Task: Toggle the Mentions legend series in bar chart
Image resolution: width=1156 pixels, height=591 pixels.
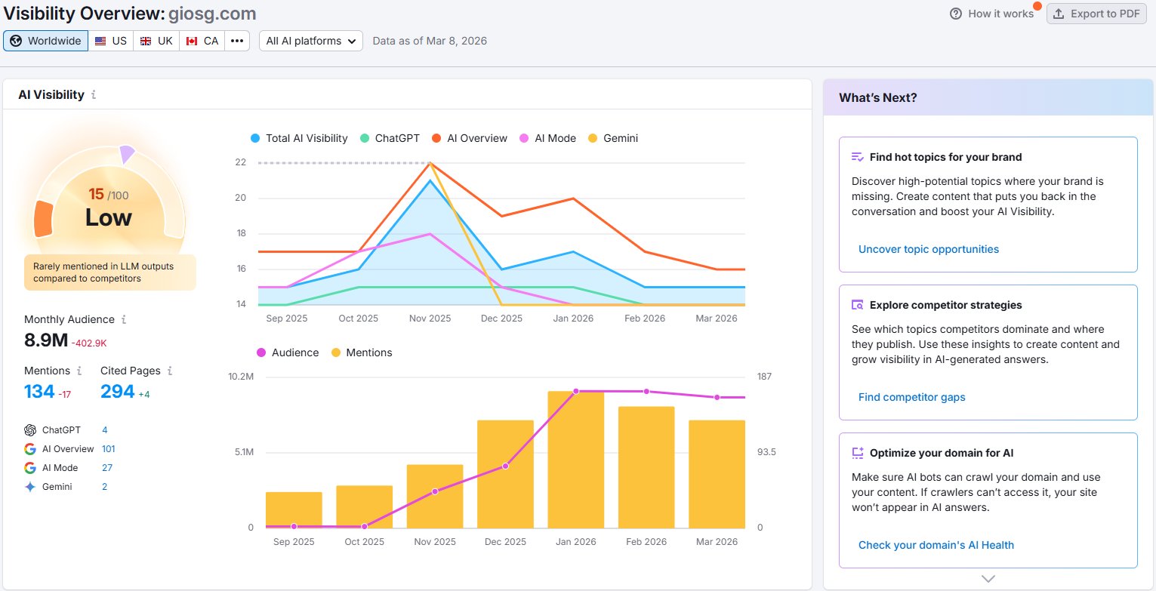Action: click(362, 352)
